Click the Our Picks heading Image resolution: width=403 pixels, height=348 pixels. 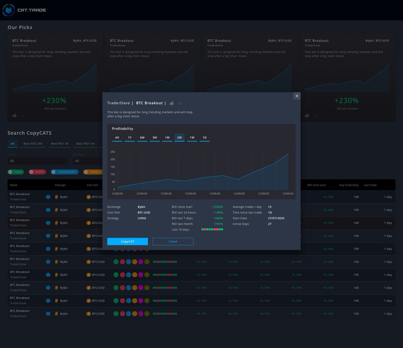[x=20, y=27]
